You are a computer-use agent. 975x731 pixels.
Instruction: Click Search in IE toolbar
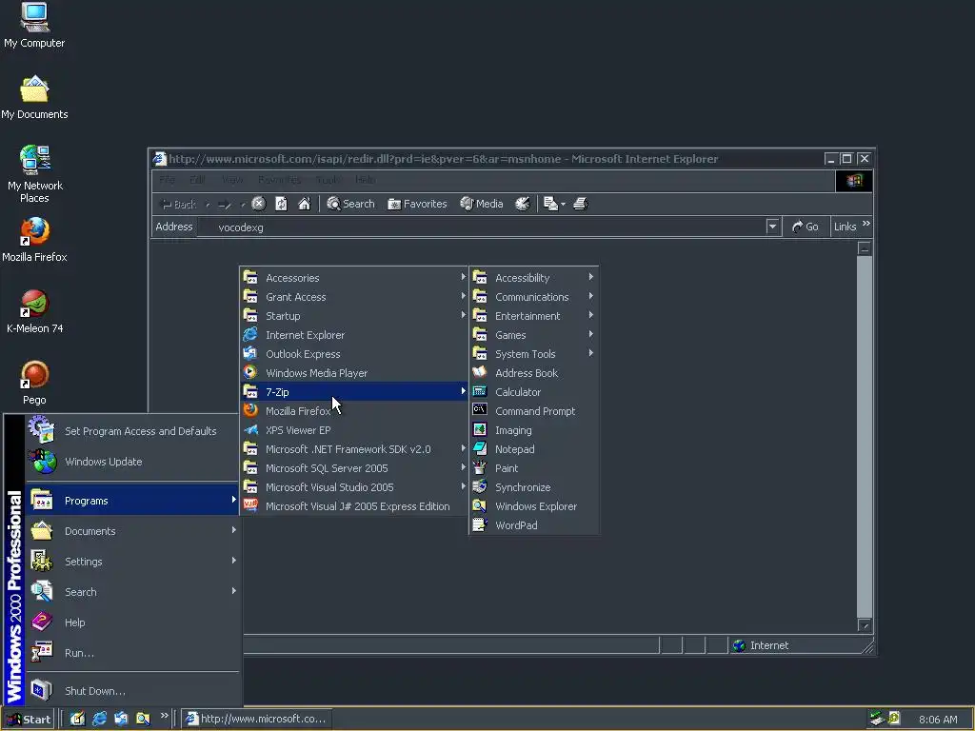click(350, 204)
